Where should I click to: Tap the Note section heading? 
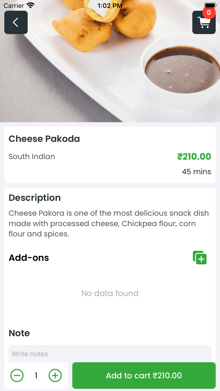tap(19, 333)
